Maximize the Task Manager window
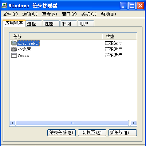Viewport: 146px width, 146px height. (132, 5)
